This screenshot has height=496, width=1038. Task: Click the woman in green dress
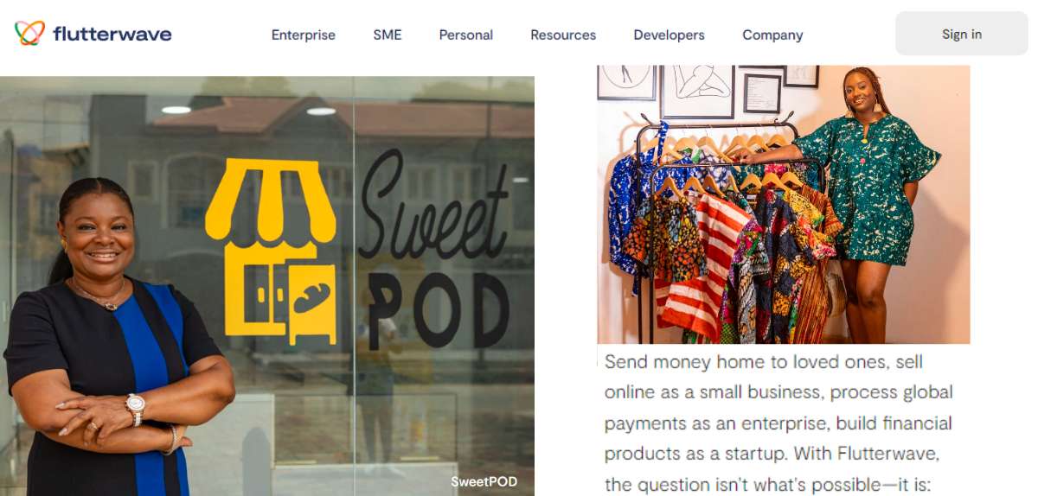pyautogui.click(x=865, y=206)
